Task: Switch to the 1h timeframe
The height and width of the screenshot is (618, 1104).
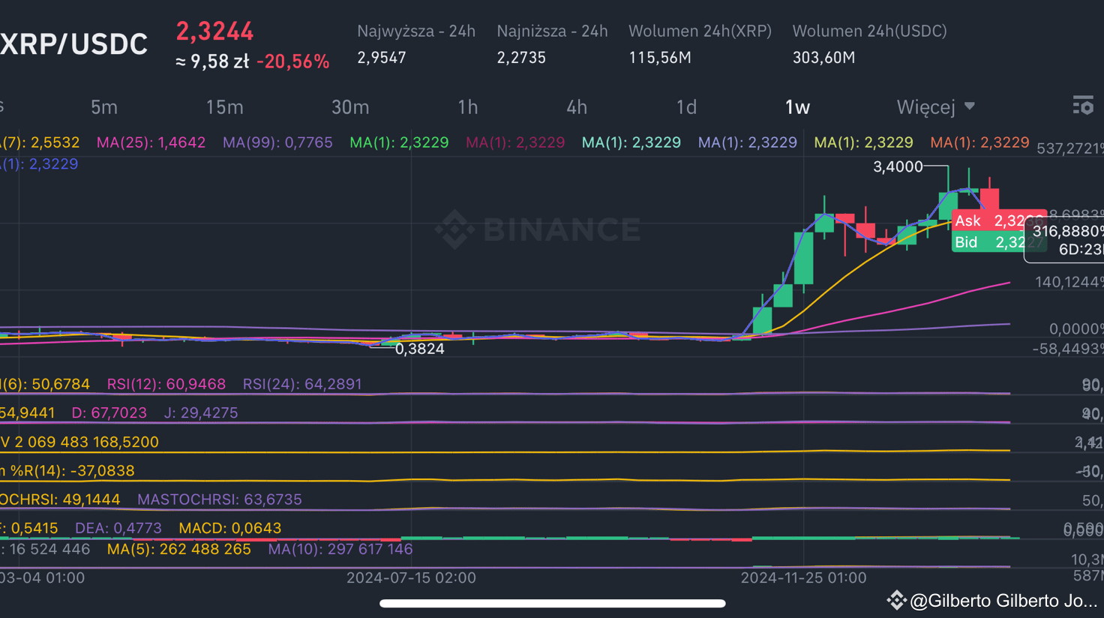Action: tap(468, 107)
